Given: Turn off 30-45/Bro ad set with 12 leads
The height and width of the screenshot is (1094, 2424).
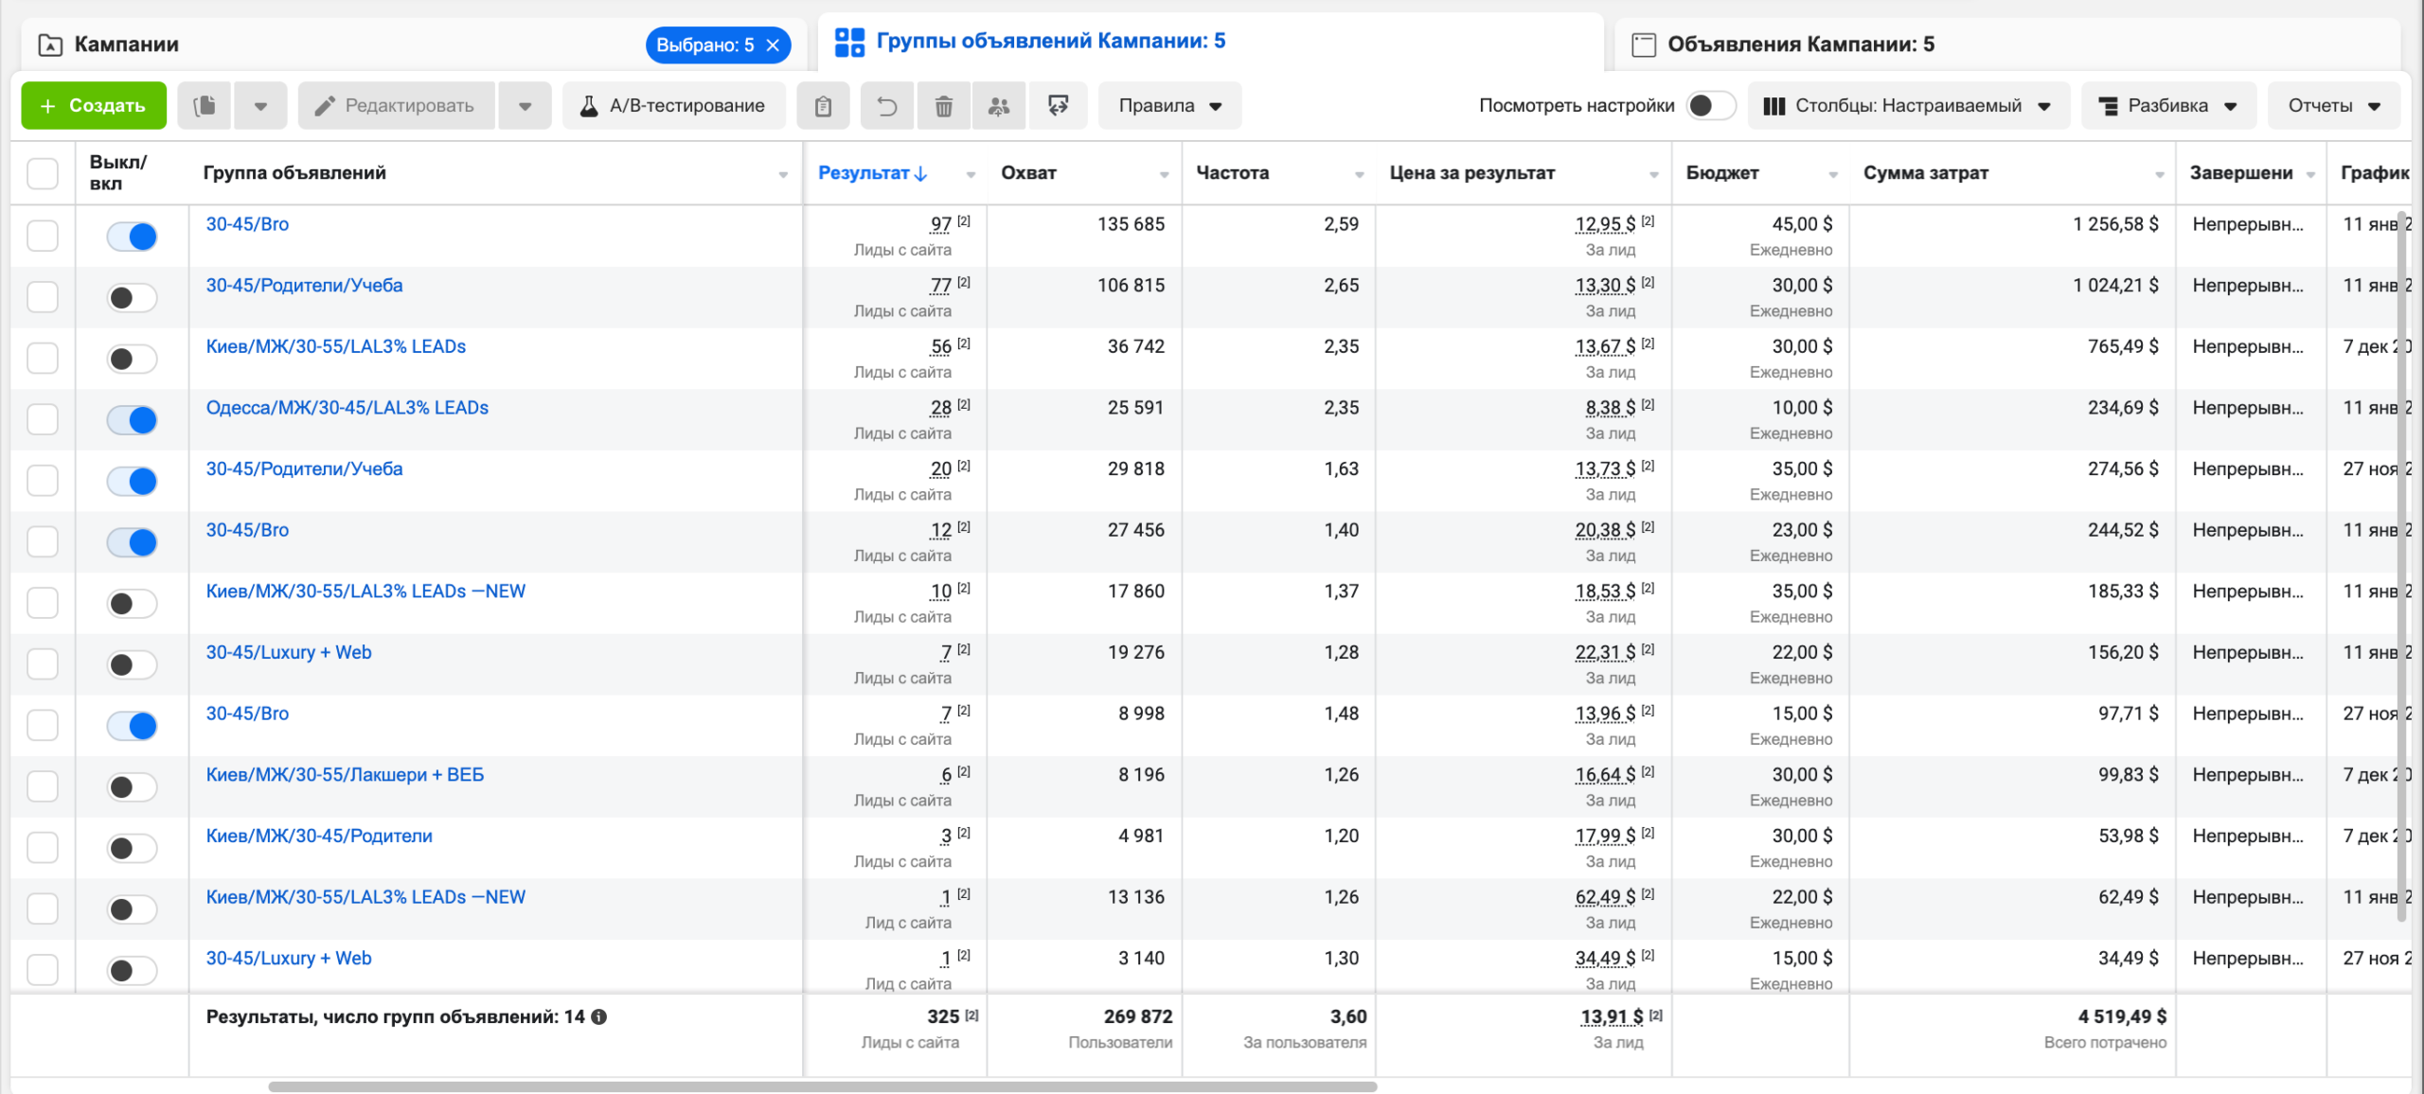Looking at the screenshot, I should click(x=132, y=542).
